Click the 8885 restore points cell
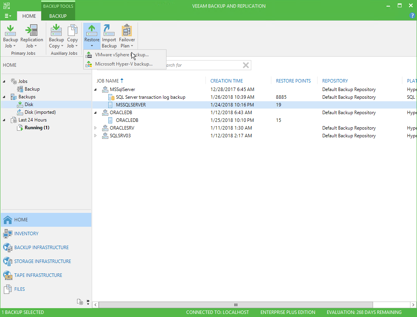This screenshot has width=417, height=317. [281, 97]
